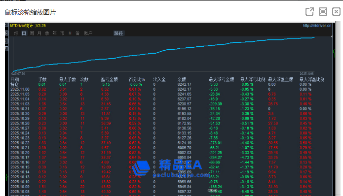Select the 月 monthly tab
The width and height of the screenshot is (343, 196).
(39, 33)
